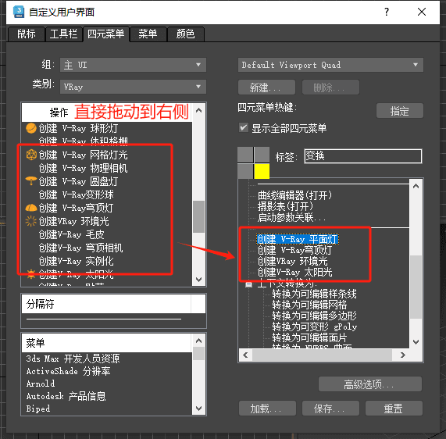Image resolution: width=446 pixels, height=439 pixels.
Task: Select the bottom-left gray quad swatch
Action: coord(245,171)
